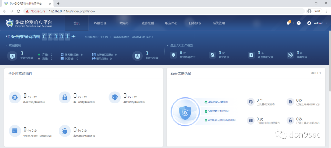This screenshot has height=148, width=331.
Task: Open the Chrome three-dot menu
Action: click(327, 11)
